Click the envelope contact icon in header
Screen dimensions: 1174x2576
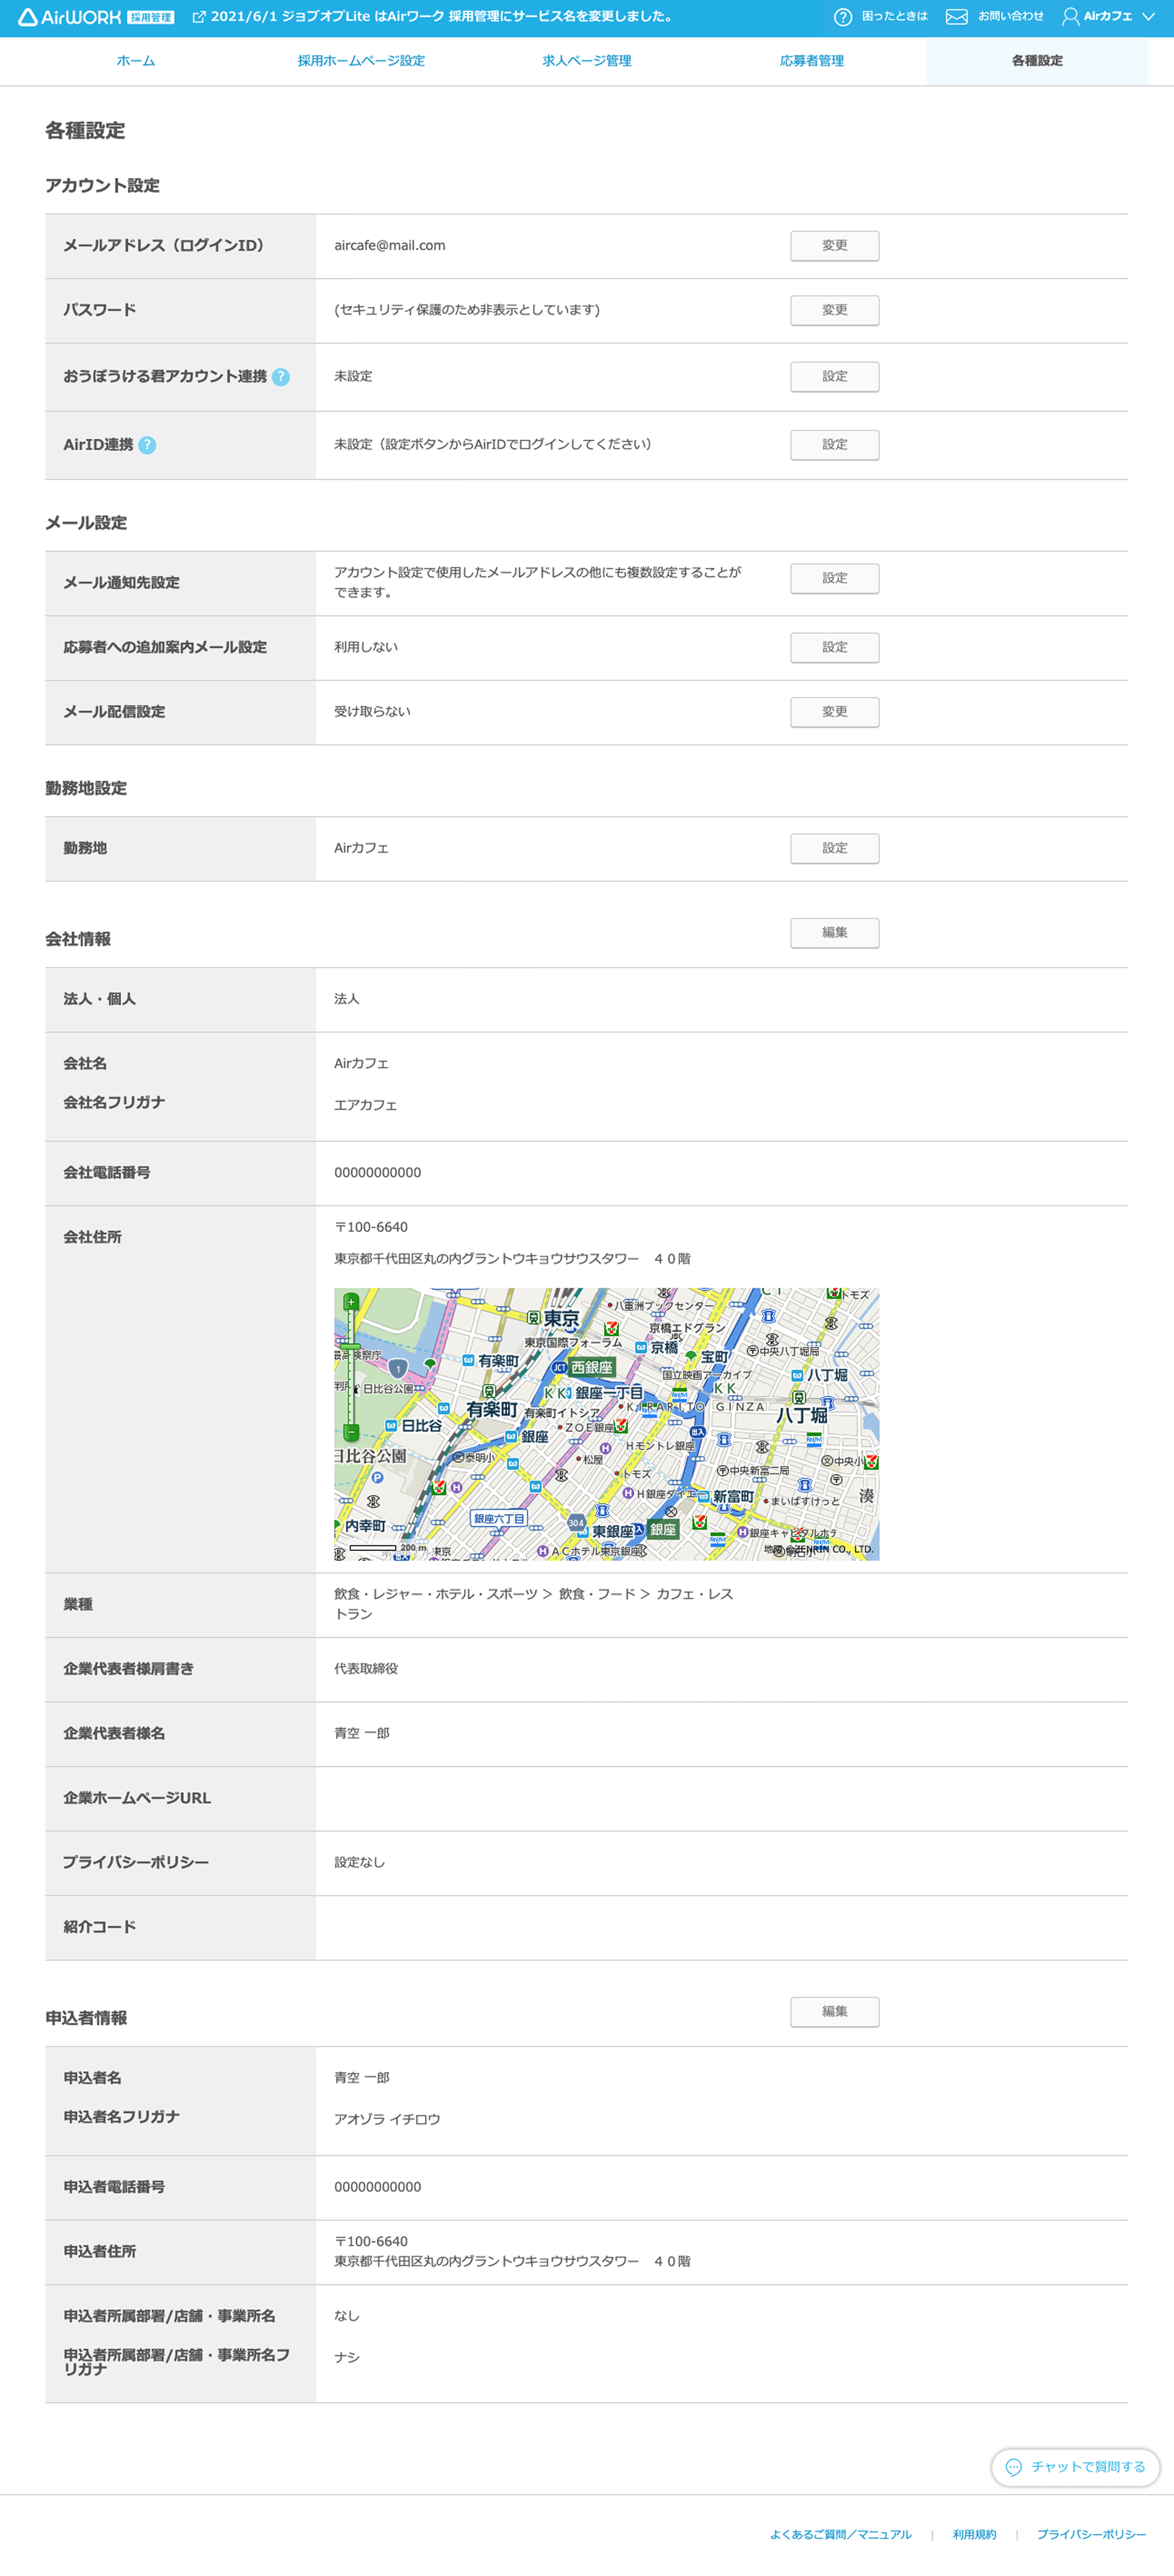click(956, 17)
